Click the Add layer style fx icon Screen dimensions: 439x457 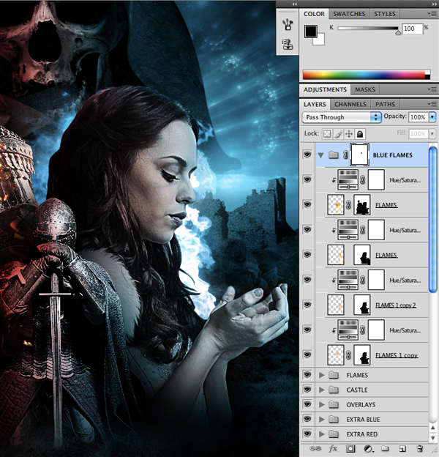coord(333,448)
